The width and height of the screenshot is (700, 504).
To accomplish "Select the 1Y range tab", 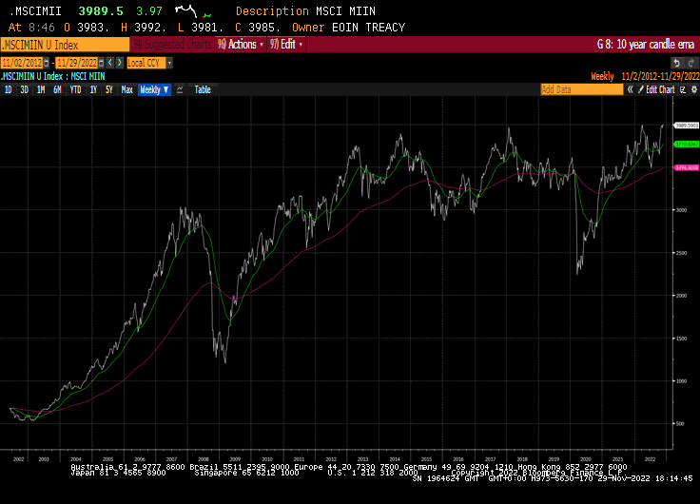I will click(x=93, y=89).
